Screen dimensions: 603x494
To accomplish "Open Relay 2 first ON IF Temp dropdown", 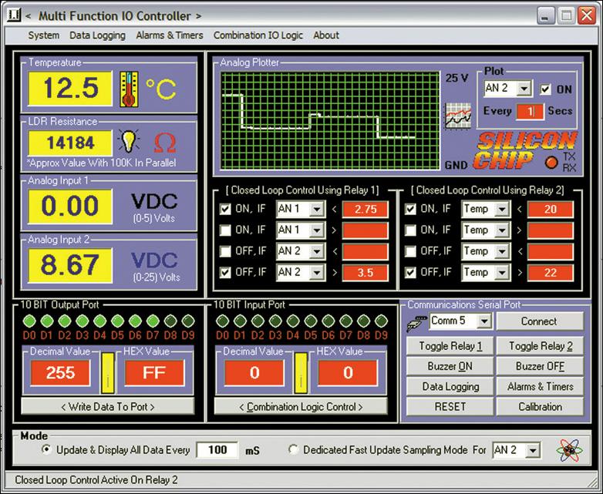I will [x=502, y=209].
